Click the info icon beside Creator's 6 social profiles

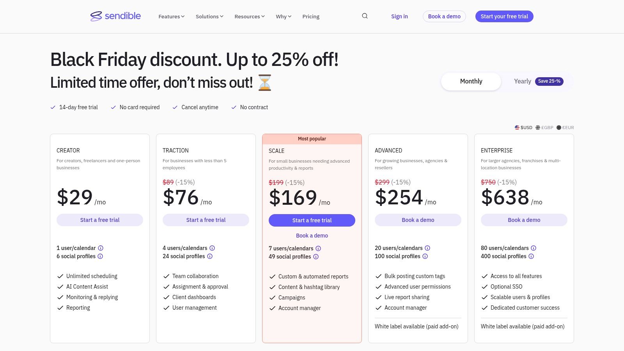[100, 256]
